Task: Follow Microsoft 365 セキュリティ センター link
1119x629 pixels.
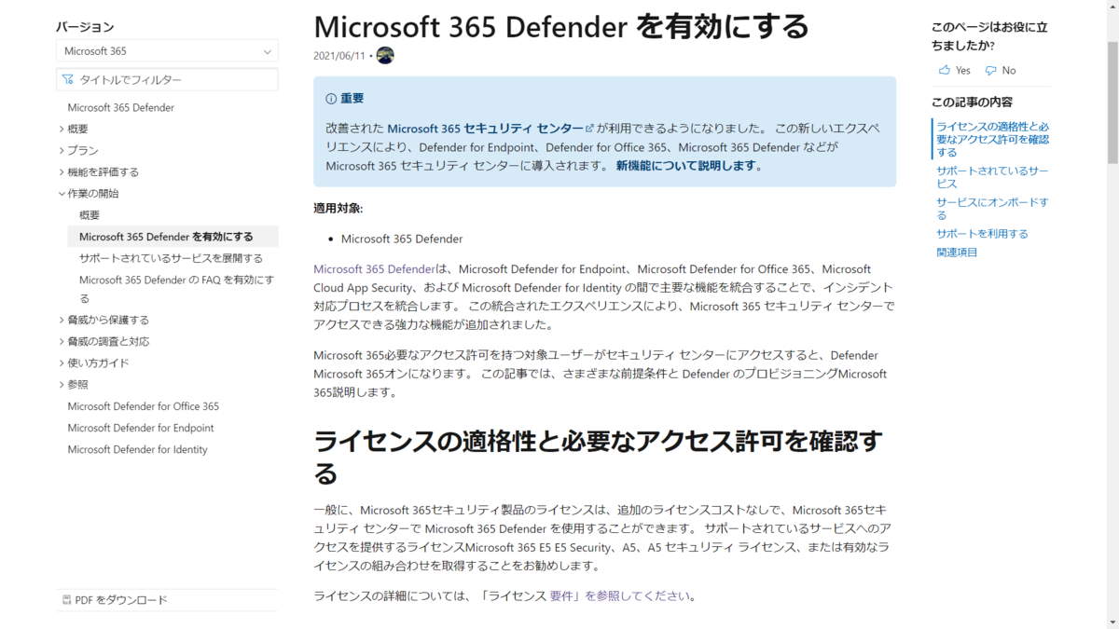Action: (490, 129)
